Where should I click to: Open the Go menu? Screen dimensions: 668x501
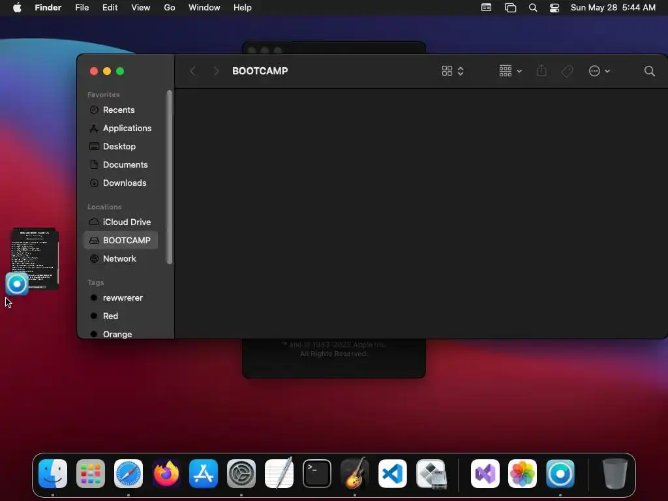(170, 8)
